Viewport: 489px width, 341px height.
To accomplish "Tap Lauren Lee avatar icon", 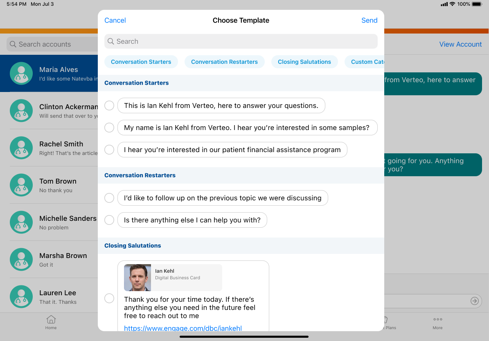I will tap(21, 297).
